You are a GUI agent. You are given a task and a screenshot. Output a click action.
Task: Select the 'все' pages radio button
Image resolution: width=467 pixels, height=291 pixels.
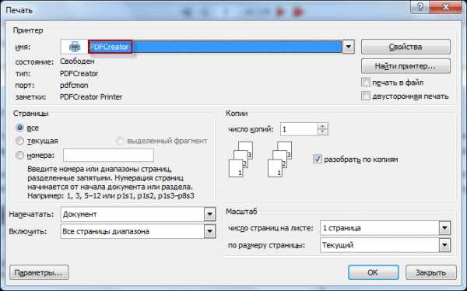(19, 128)
